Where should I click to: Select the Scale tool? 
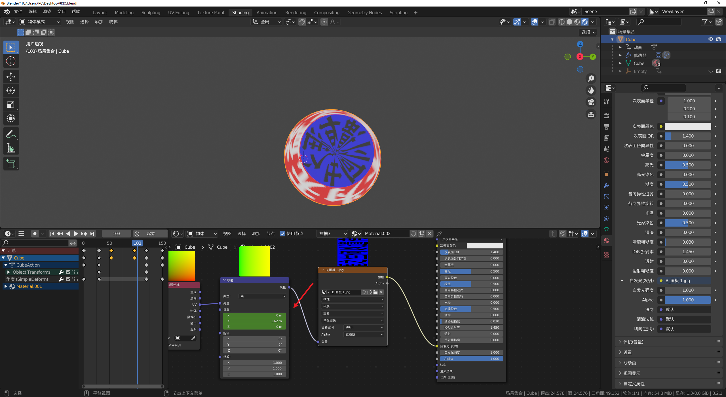pos(11,105)
